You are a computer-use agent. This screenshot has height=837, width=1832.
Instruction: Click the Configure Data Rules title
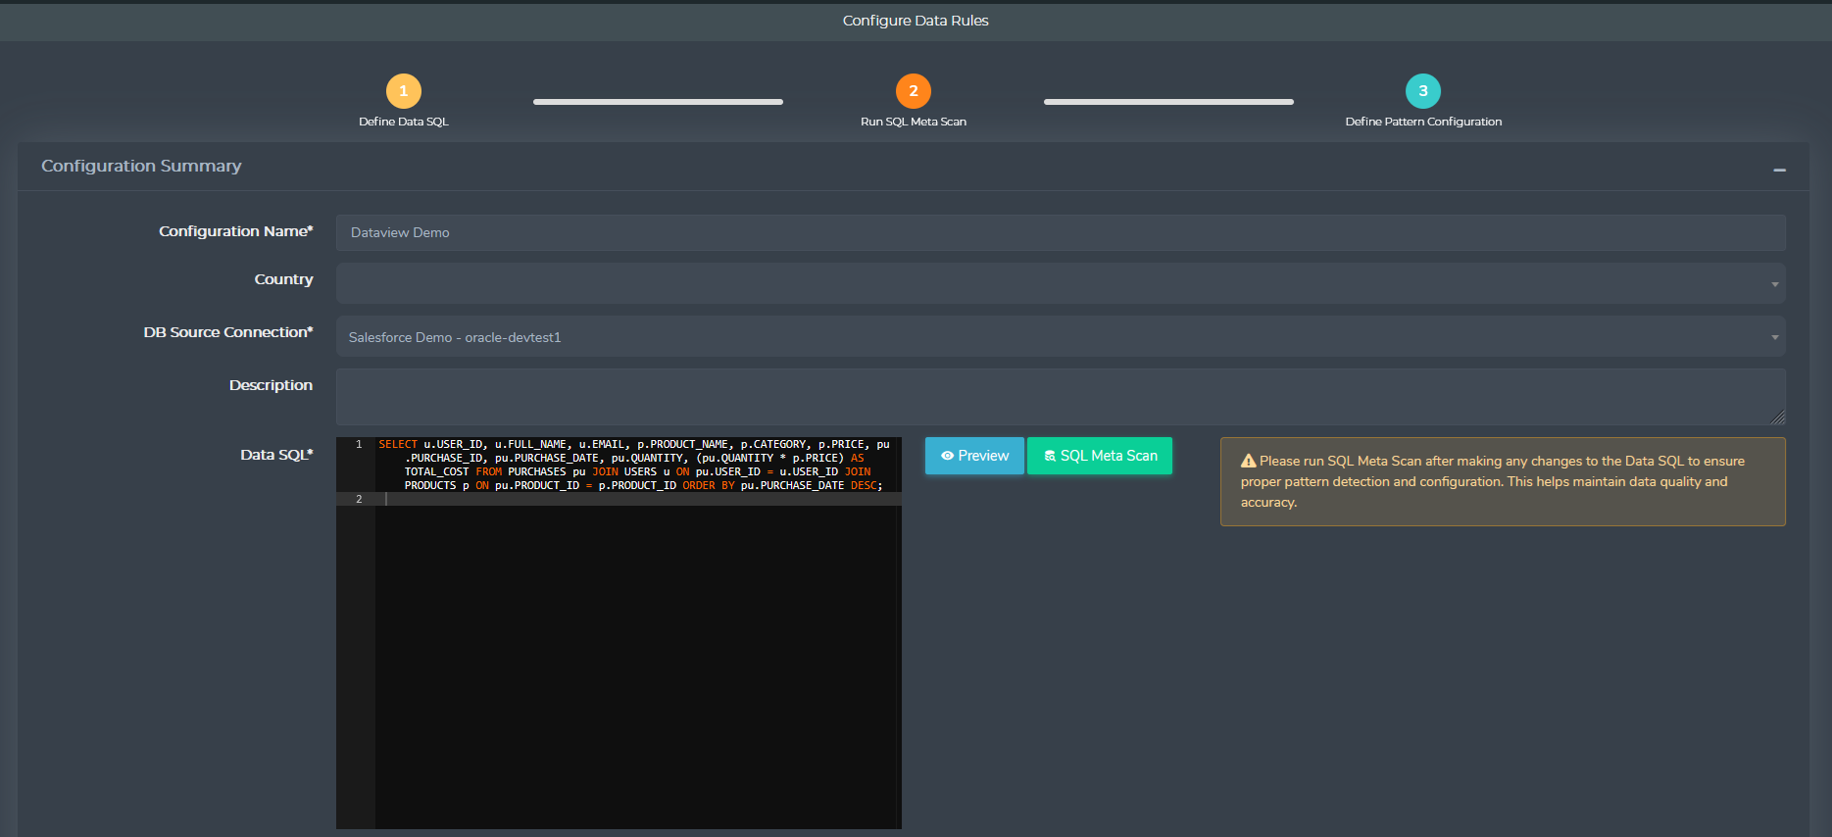click(916, 21)
